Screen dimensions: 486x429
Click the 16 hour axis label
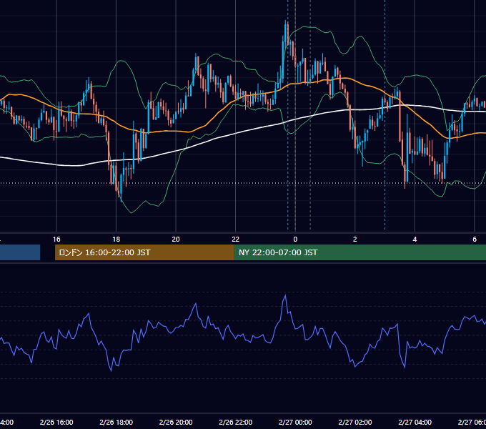click(x=56, y=240)
